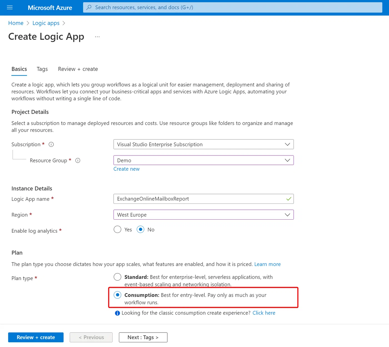Click the Enable log analytics label
The image size is (389, 347).
pos(34,231)
